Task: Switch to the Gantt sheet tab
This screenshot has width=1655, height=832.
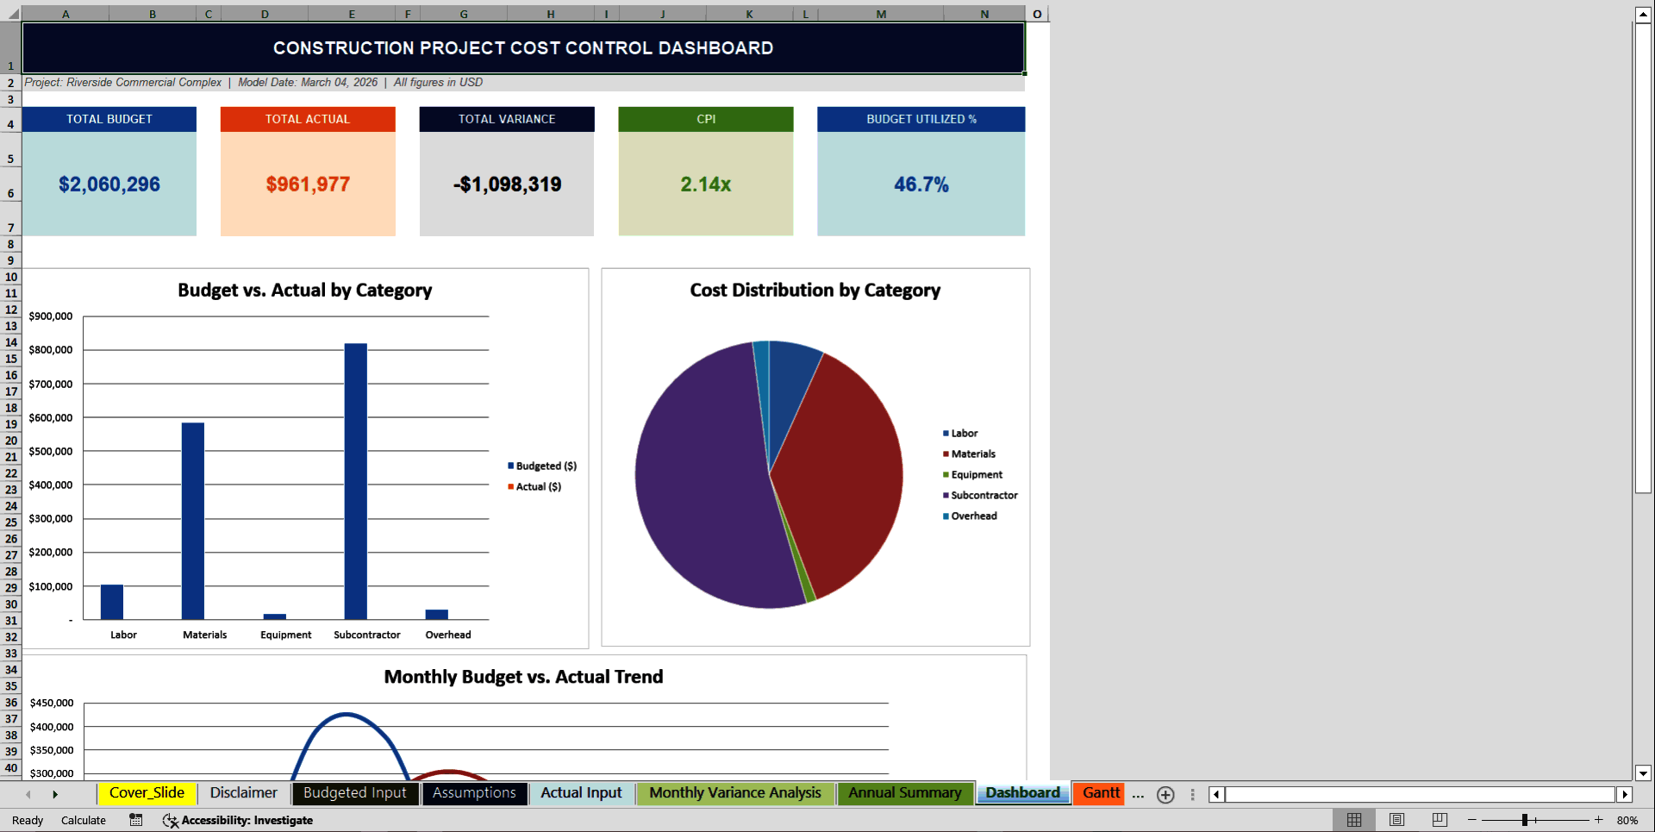Action: pyautogui.click(x=1099, y=793)
